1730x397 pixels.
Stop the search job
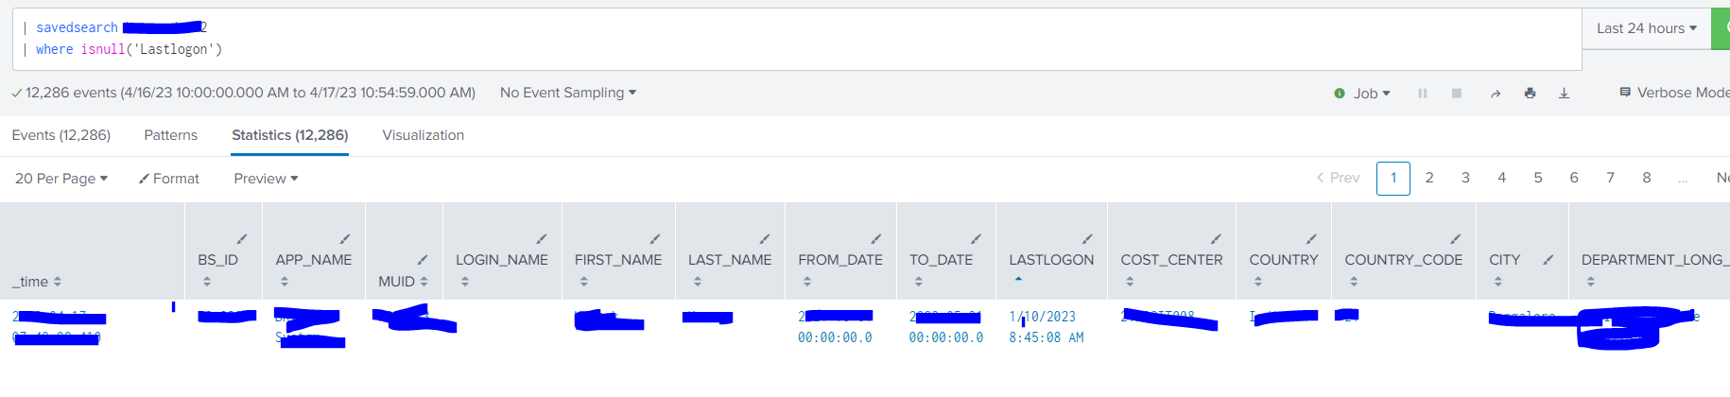1457,94
